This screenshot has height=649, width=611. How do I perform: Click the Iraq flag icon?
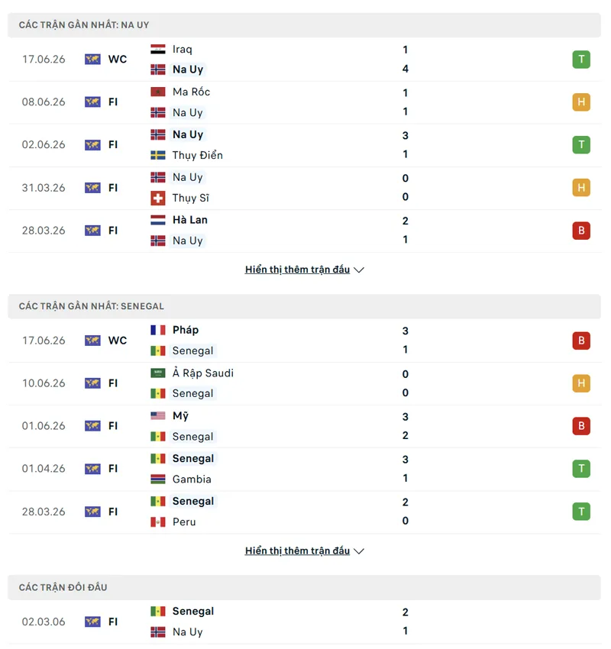point(158,50)
